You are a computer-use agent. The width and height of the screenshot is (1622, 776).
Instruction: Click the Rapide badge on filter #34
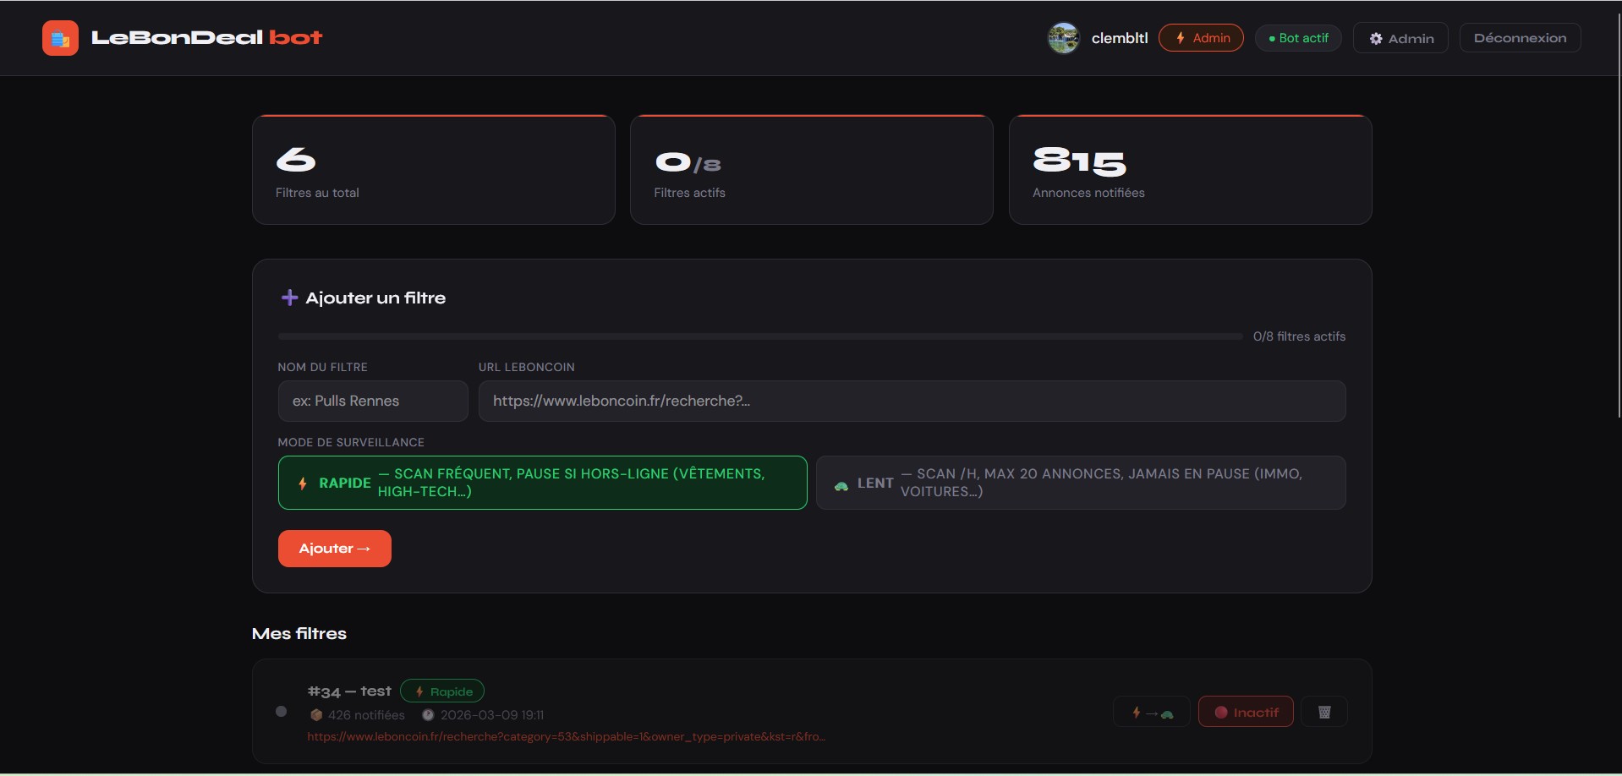[x=442, y=691]
